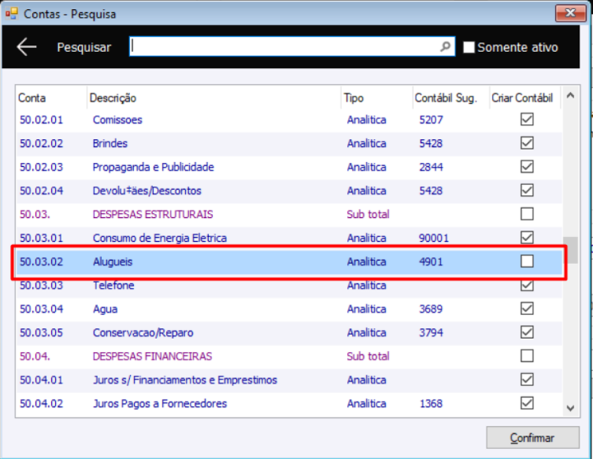Select Propaganda e Publicidade row

point(289,167)
